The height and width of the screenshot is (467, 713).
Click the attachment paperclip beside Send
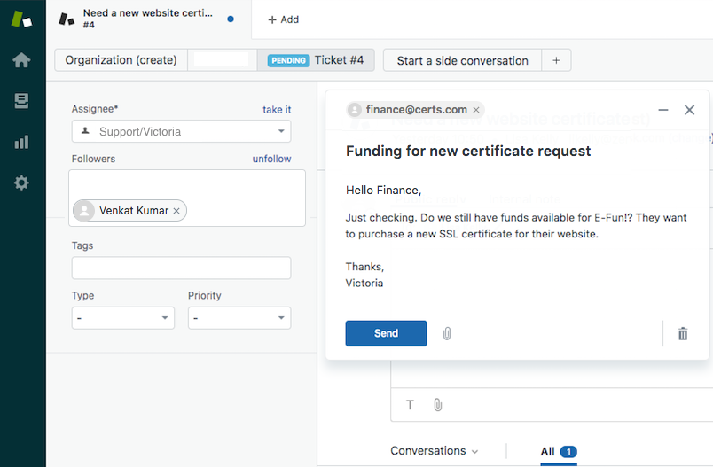(x=447, y=333)
